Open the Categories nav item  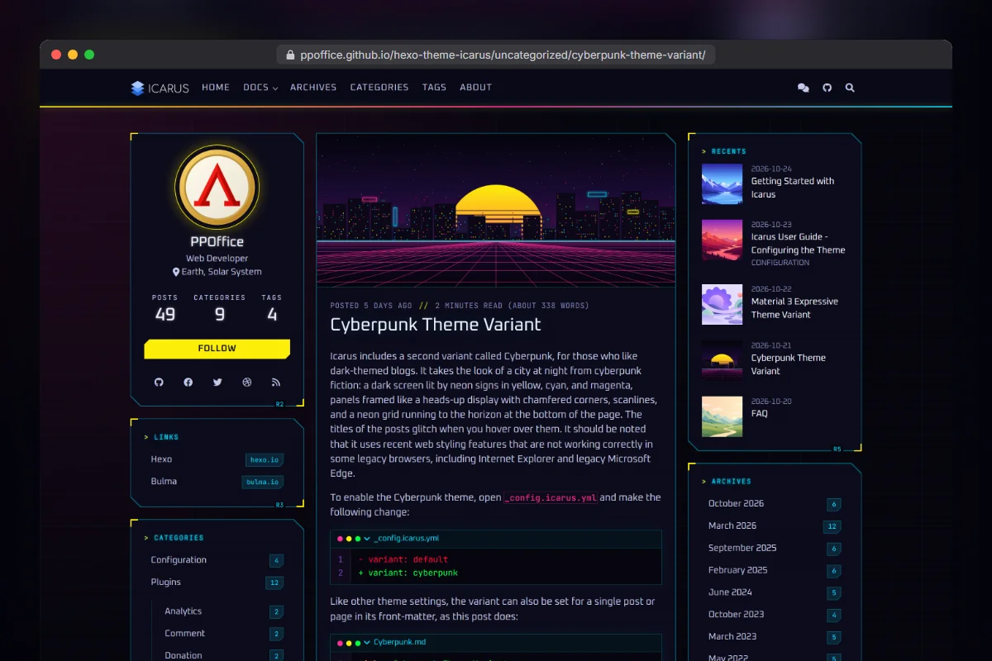pos(379,88)
